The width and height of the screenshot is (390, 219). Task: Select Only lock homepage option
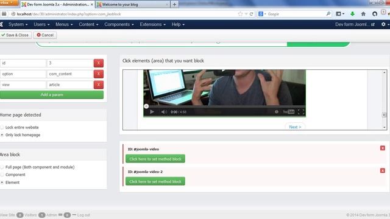pyautogui.click(x=2, y=135)
